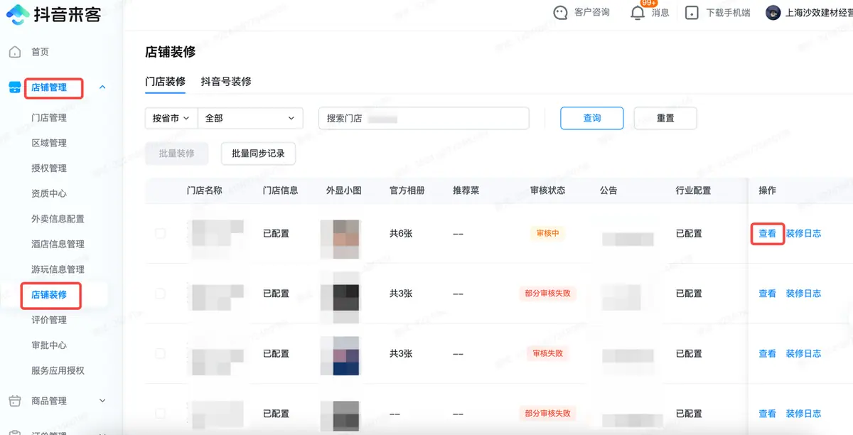Open 游玩信息管理 in the sidebar
Screen dimensions: 853x435
coord(58,269)
